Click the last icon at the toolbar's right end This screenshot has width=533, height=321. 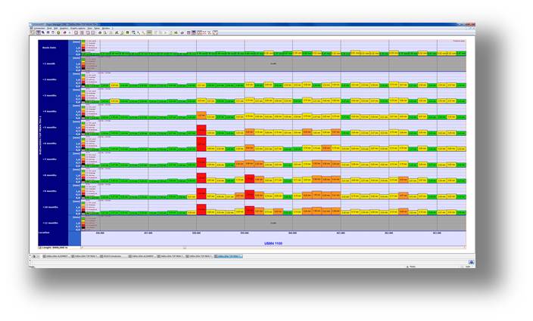[215, 32]
